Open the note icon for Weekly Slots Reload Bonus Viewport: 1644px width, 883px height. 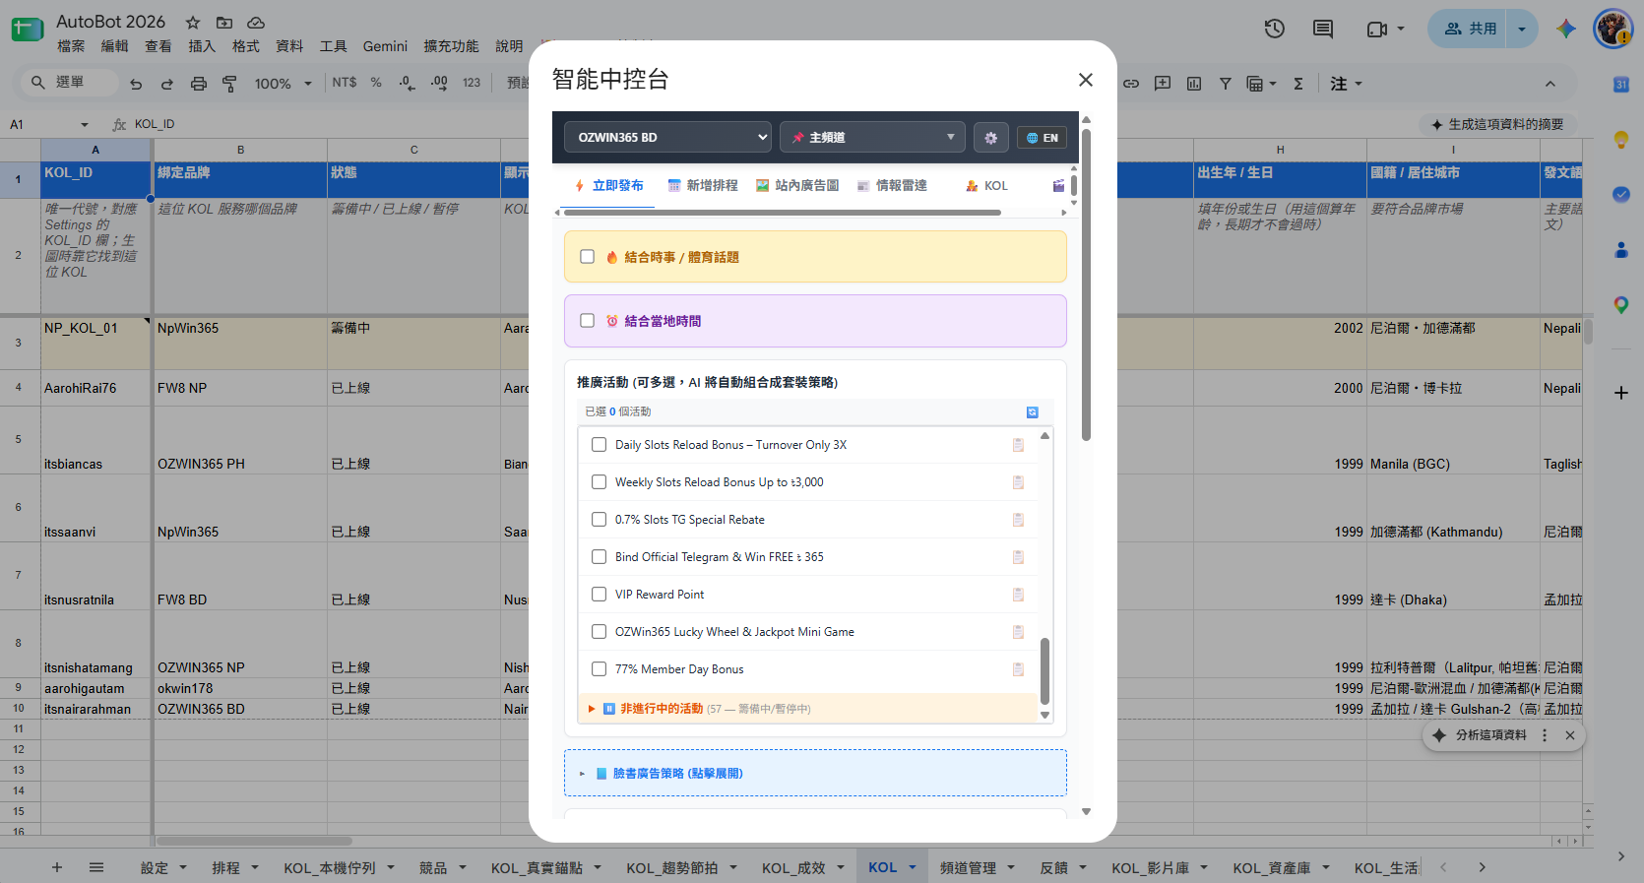1018,482
